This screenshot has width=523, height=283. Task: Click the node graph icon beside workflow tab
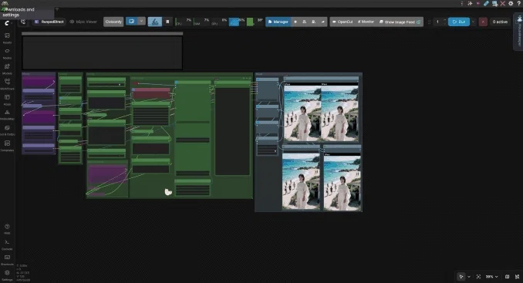click(23, 22)
